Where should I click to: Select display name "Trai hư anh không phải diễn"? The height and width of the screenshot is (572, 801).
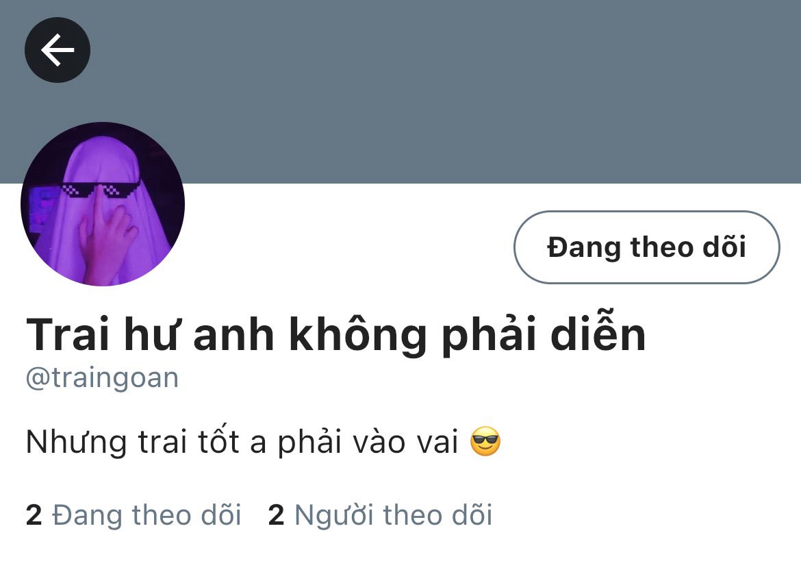pyautogui.click(x=335, y=334)
